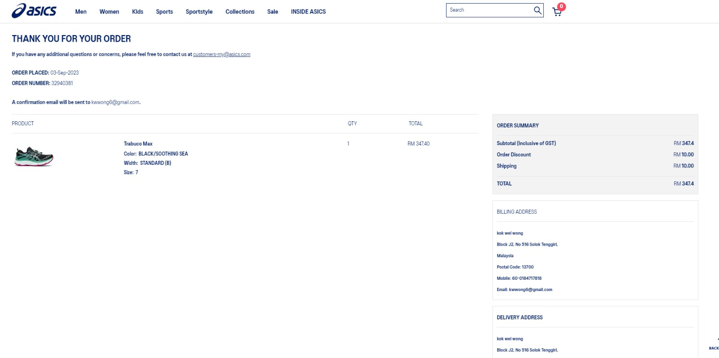Click the ASICS logo
Viewport: 719px width, 358px height.
34,10
